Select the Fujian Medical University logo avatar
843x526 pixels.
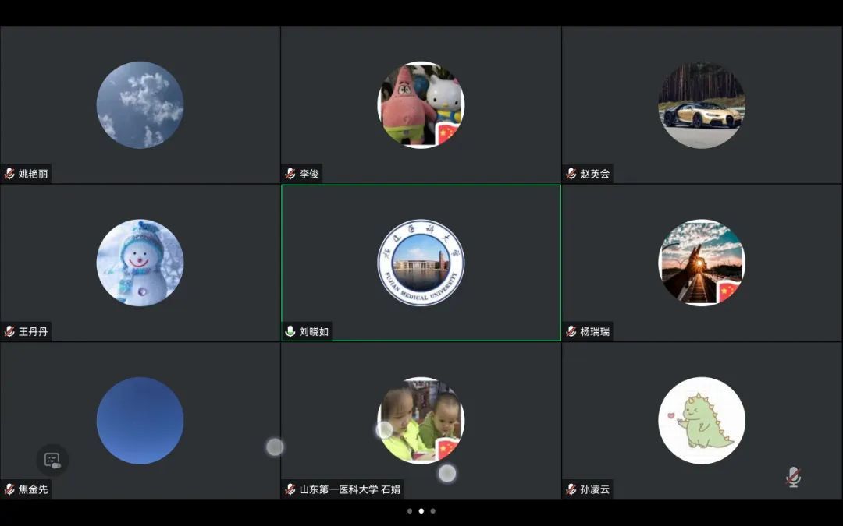[x=421, y=263]
